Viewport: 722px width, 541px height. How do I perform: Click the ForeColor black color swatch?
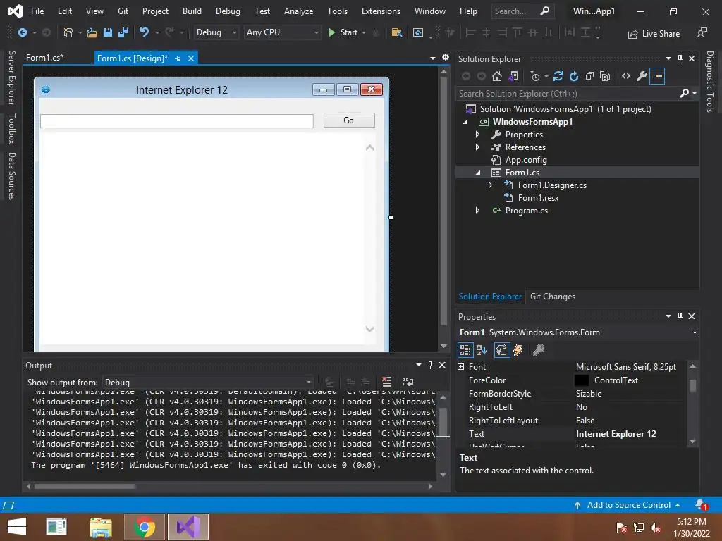point(582,380)
